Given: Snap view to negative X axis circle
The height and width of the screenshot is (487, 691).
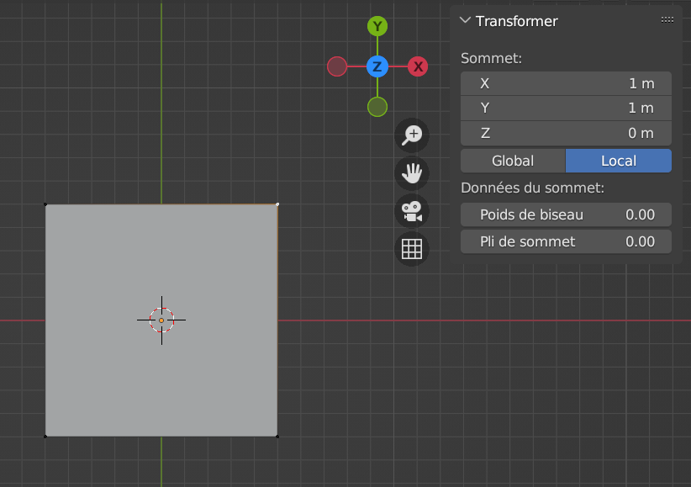Looking at the screenshot, I should [337, 66].
